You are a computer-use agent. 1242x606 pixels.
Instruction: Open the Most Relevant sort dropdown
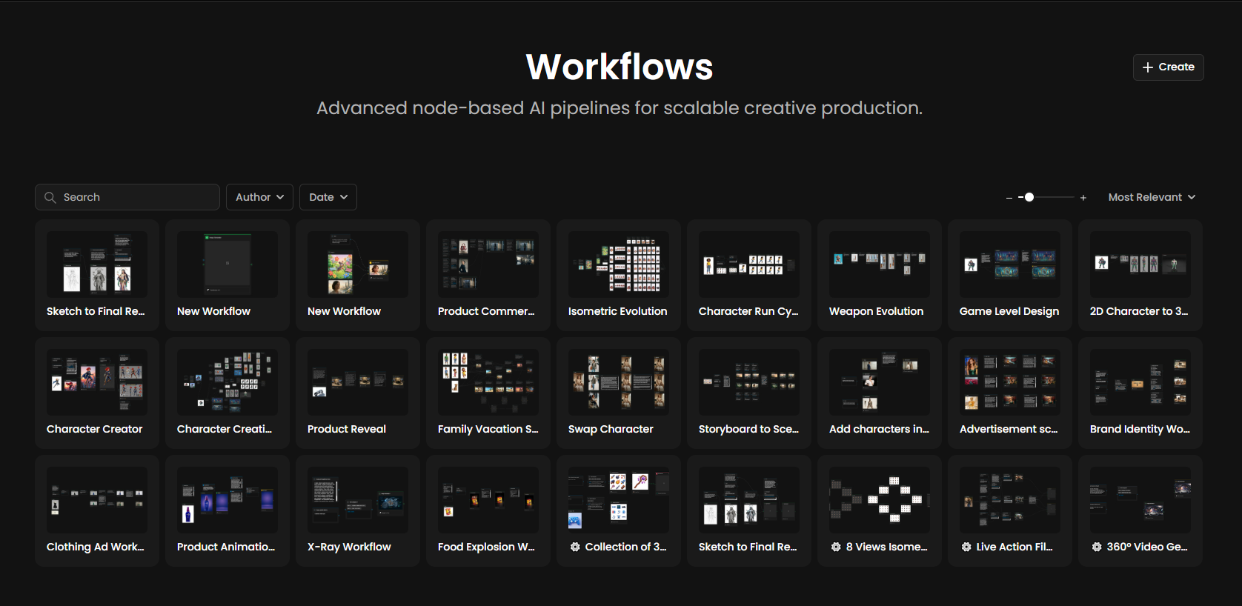click(1152, 197)
